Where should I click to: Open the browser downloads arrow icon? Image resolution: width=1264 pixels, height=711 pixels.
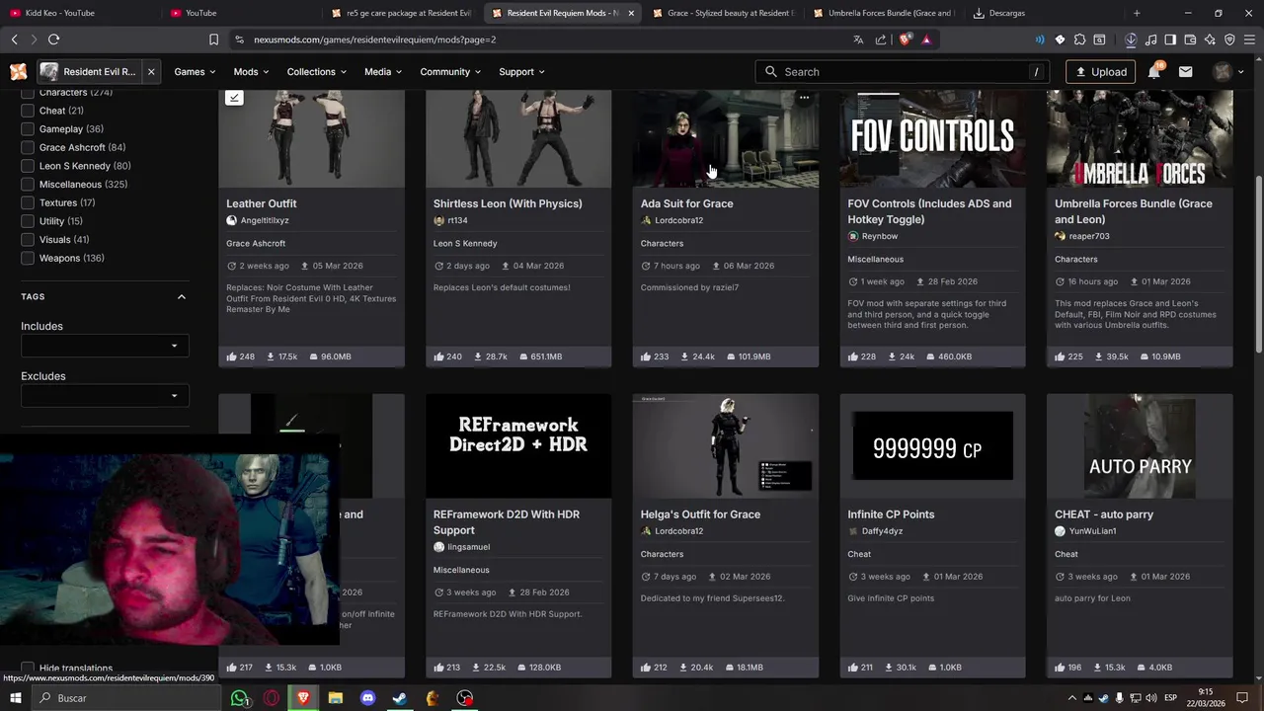click(1131, 39)
